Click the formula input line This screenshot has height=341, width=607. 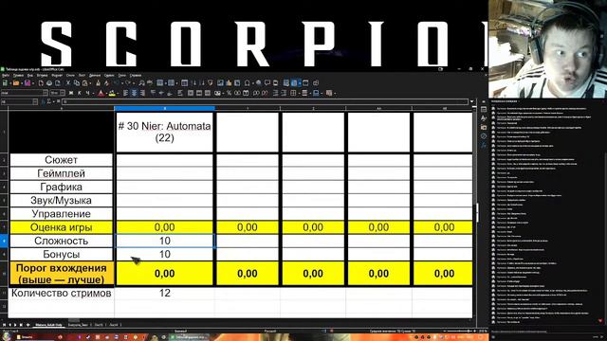click(x=266, y=101)
